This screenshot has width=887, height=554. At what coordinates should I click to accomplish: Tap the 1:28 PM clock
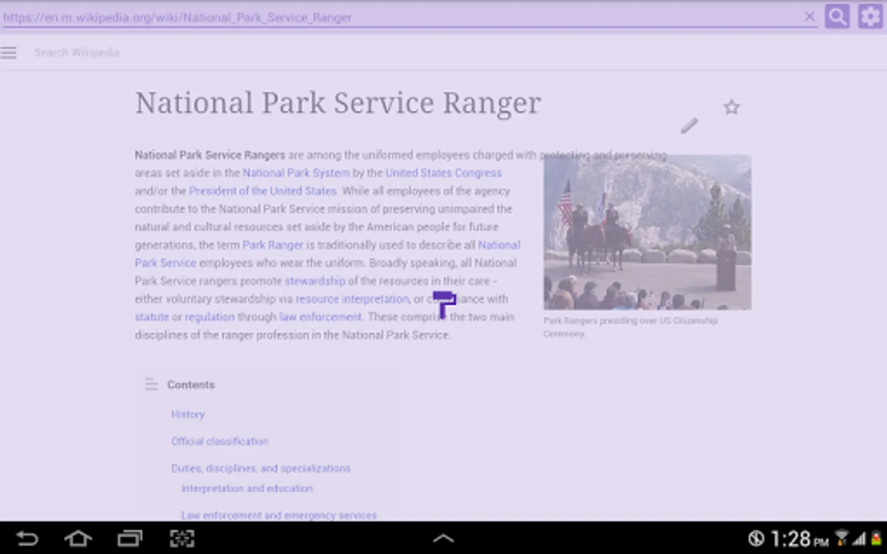coord(800,539)
